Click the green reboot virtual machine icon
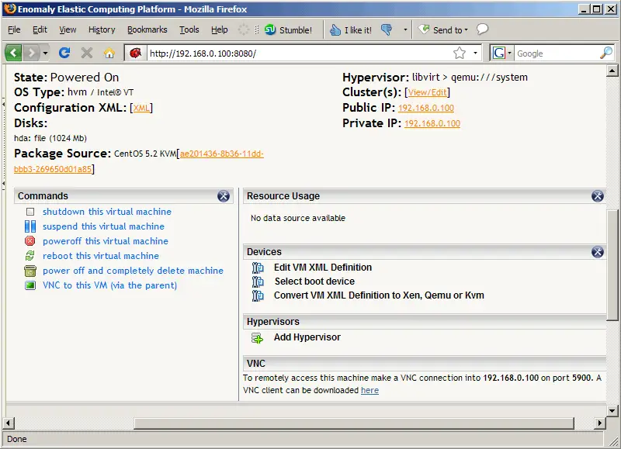The width and height of the screenshot is (621, 449). (30, 256)
